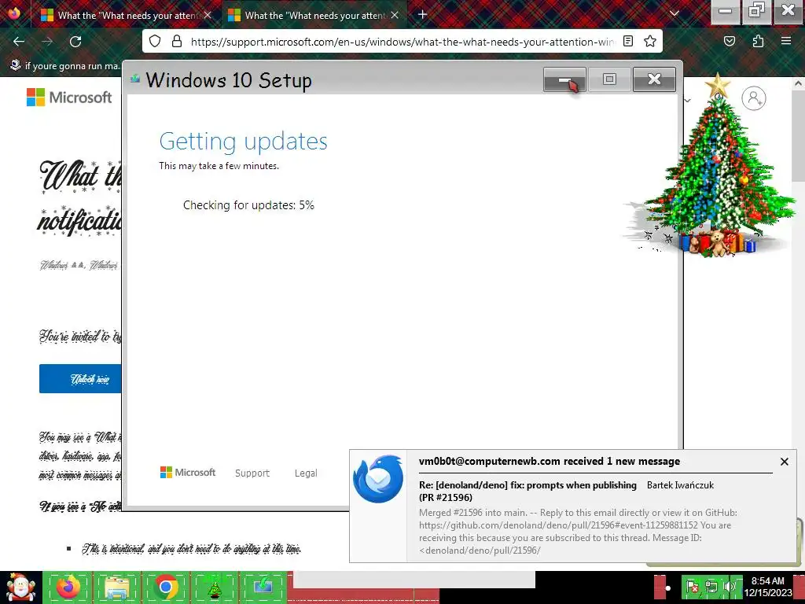Open network status icon in tray
Image resolution: width=805 pixels, height=604 pixels.
711,587
